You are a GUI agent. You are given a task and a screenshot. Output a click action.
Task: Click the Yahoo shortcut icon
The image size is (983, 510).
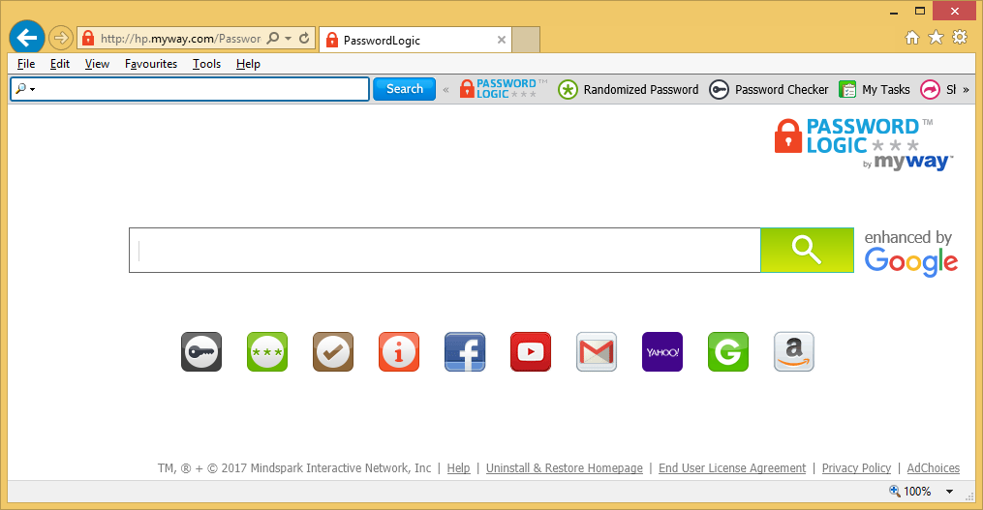coord(662,352)
